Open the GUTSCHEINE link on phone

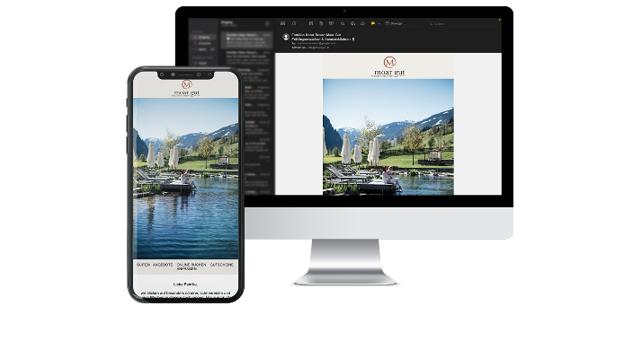click(222, 265)
